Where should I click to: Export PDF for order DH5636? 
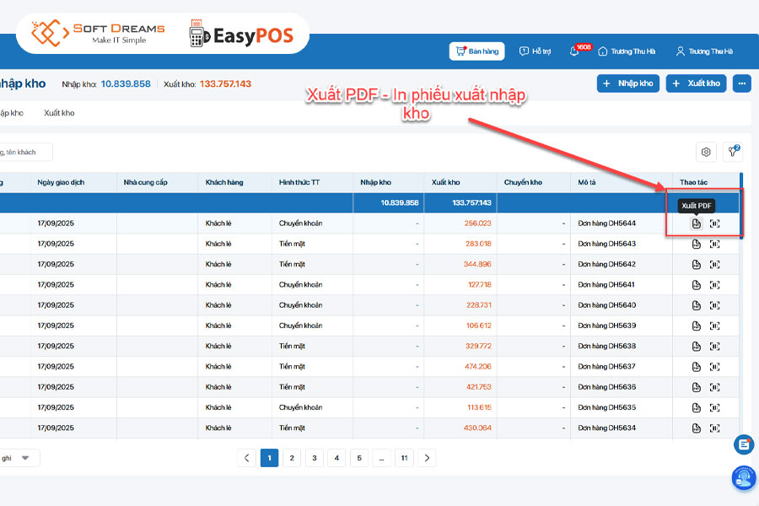tap(696, 387)
